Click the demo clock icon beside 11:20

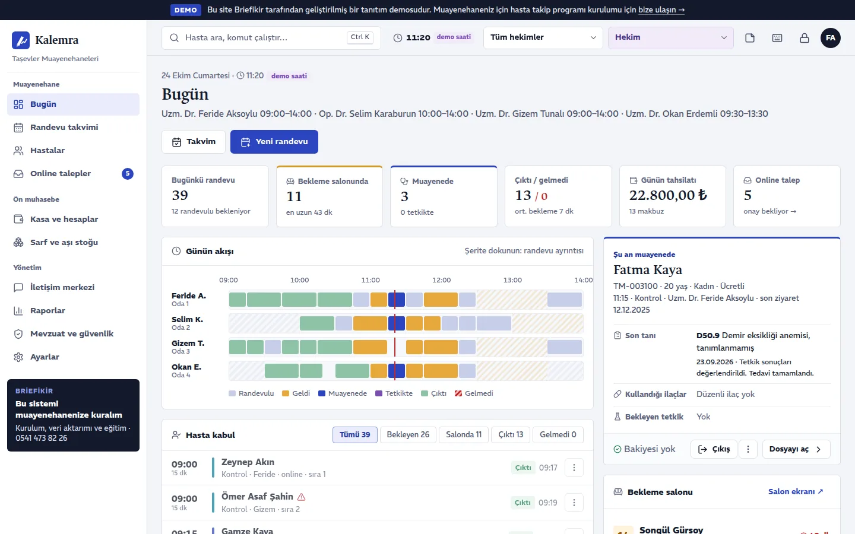click(x=398, y=37)
